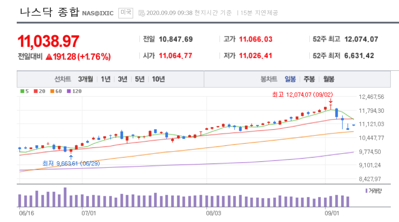This screenshot has width=399, height=222.
Task: Click the 10,447.77 price axis label
Action: click(371, 138)
